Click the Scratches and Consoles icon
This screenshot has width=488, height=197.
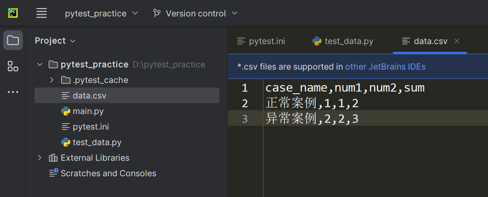tap(54, 173)
